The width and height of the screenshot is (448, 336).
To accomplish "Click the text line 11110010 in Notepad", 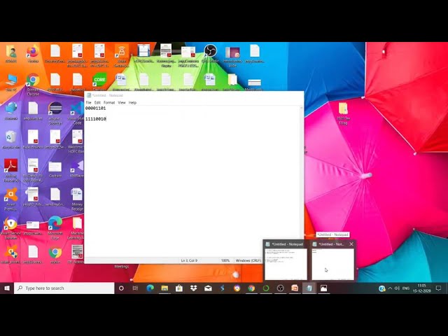I will pos(95,119).
